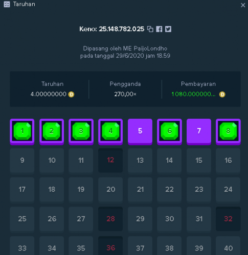Screen dimensions: 248x255
Task: Click the Dogecoin icon beside payout
Action: tap(222, 94)
